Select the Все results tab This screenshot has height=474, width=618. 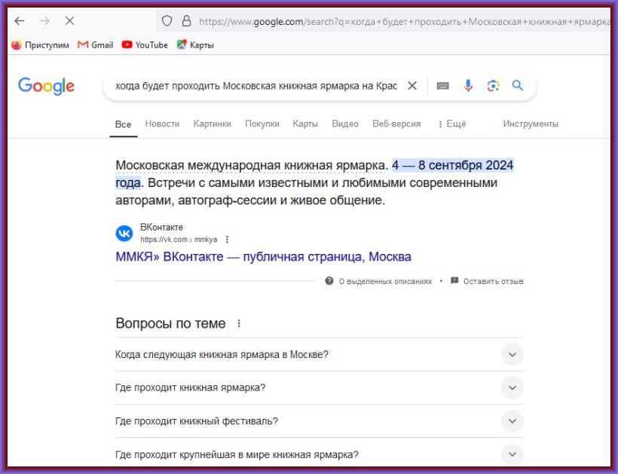(x=123, y=124)
